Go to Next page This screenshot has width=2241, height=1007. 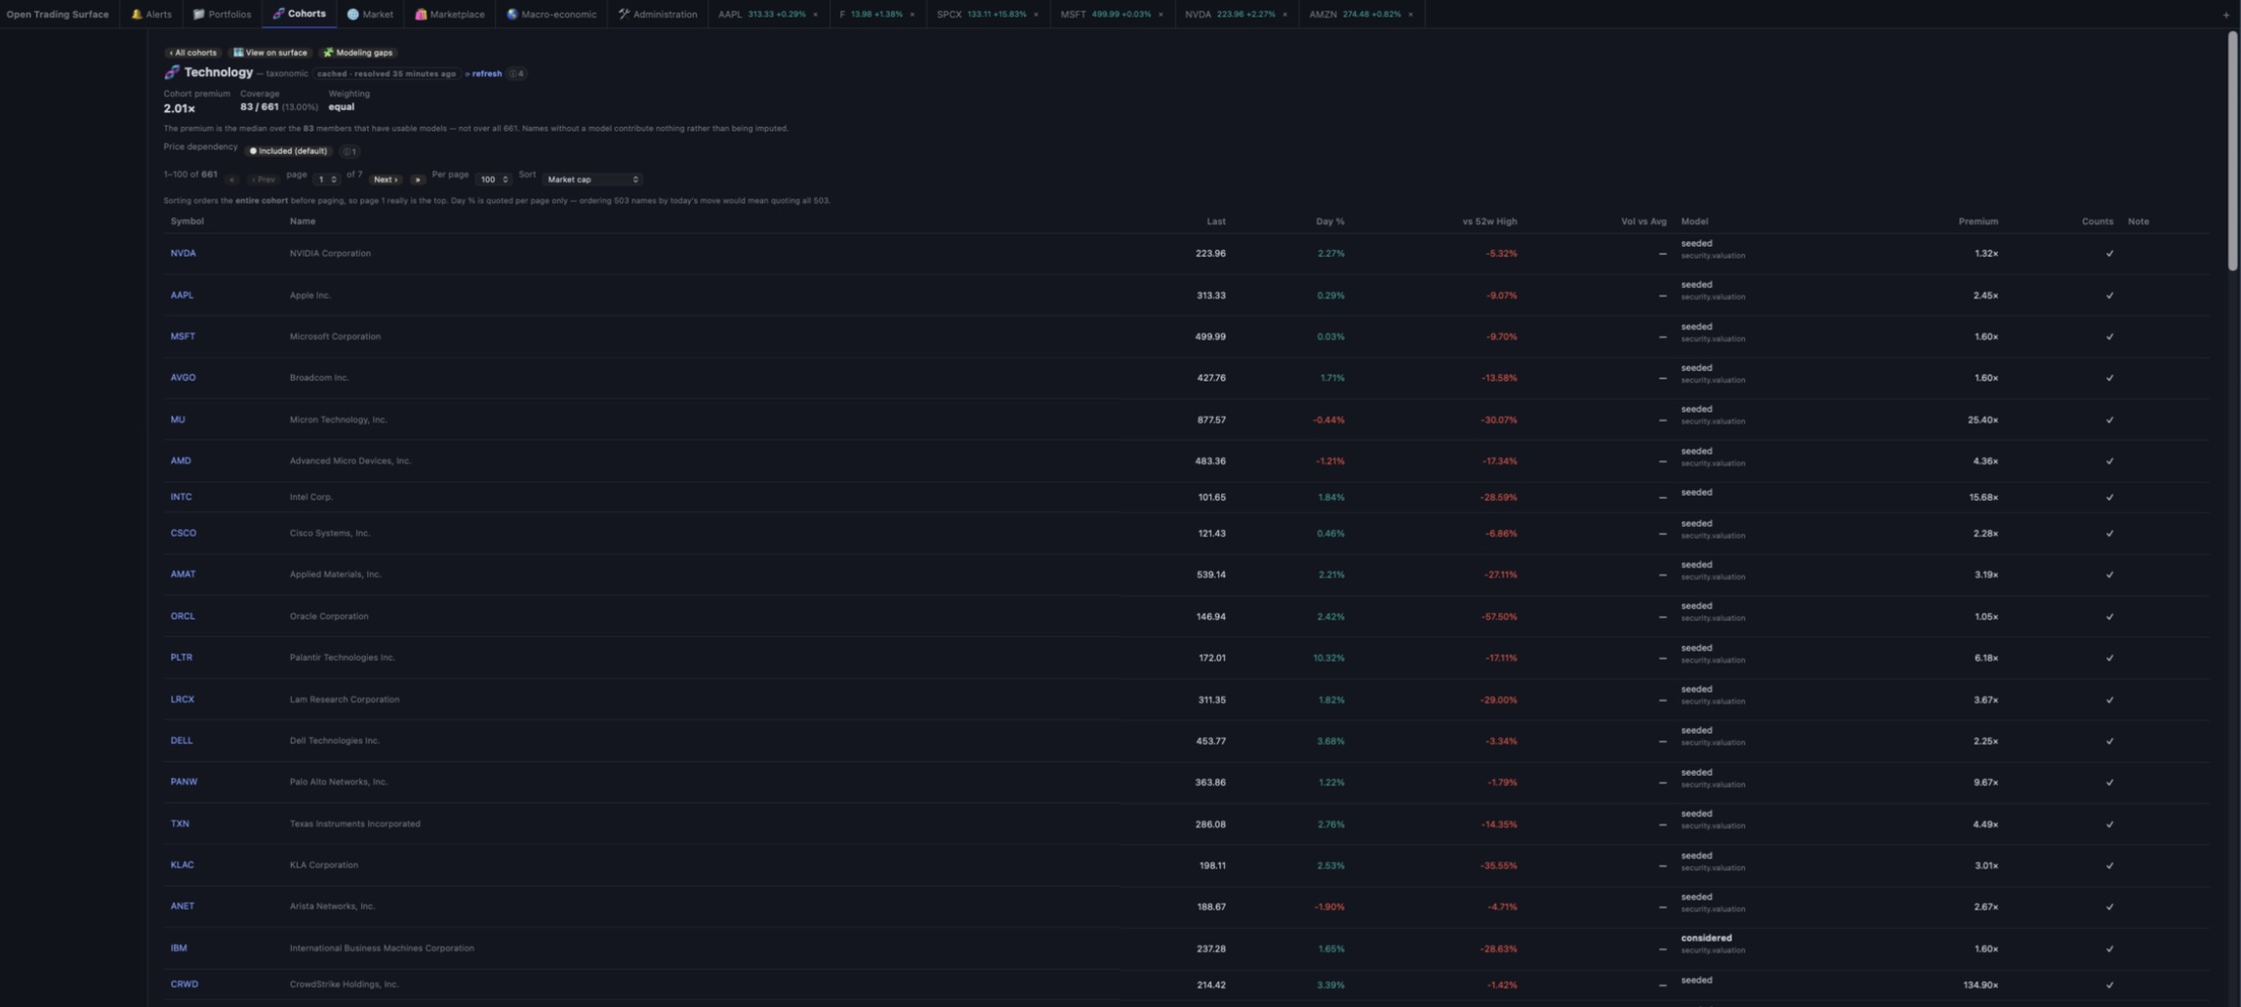pyautogui.click(x=386, y=180)
